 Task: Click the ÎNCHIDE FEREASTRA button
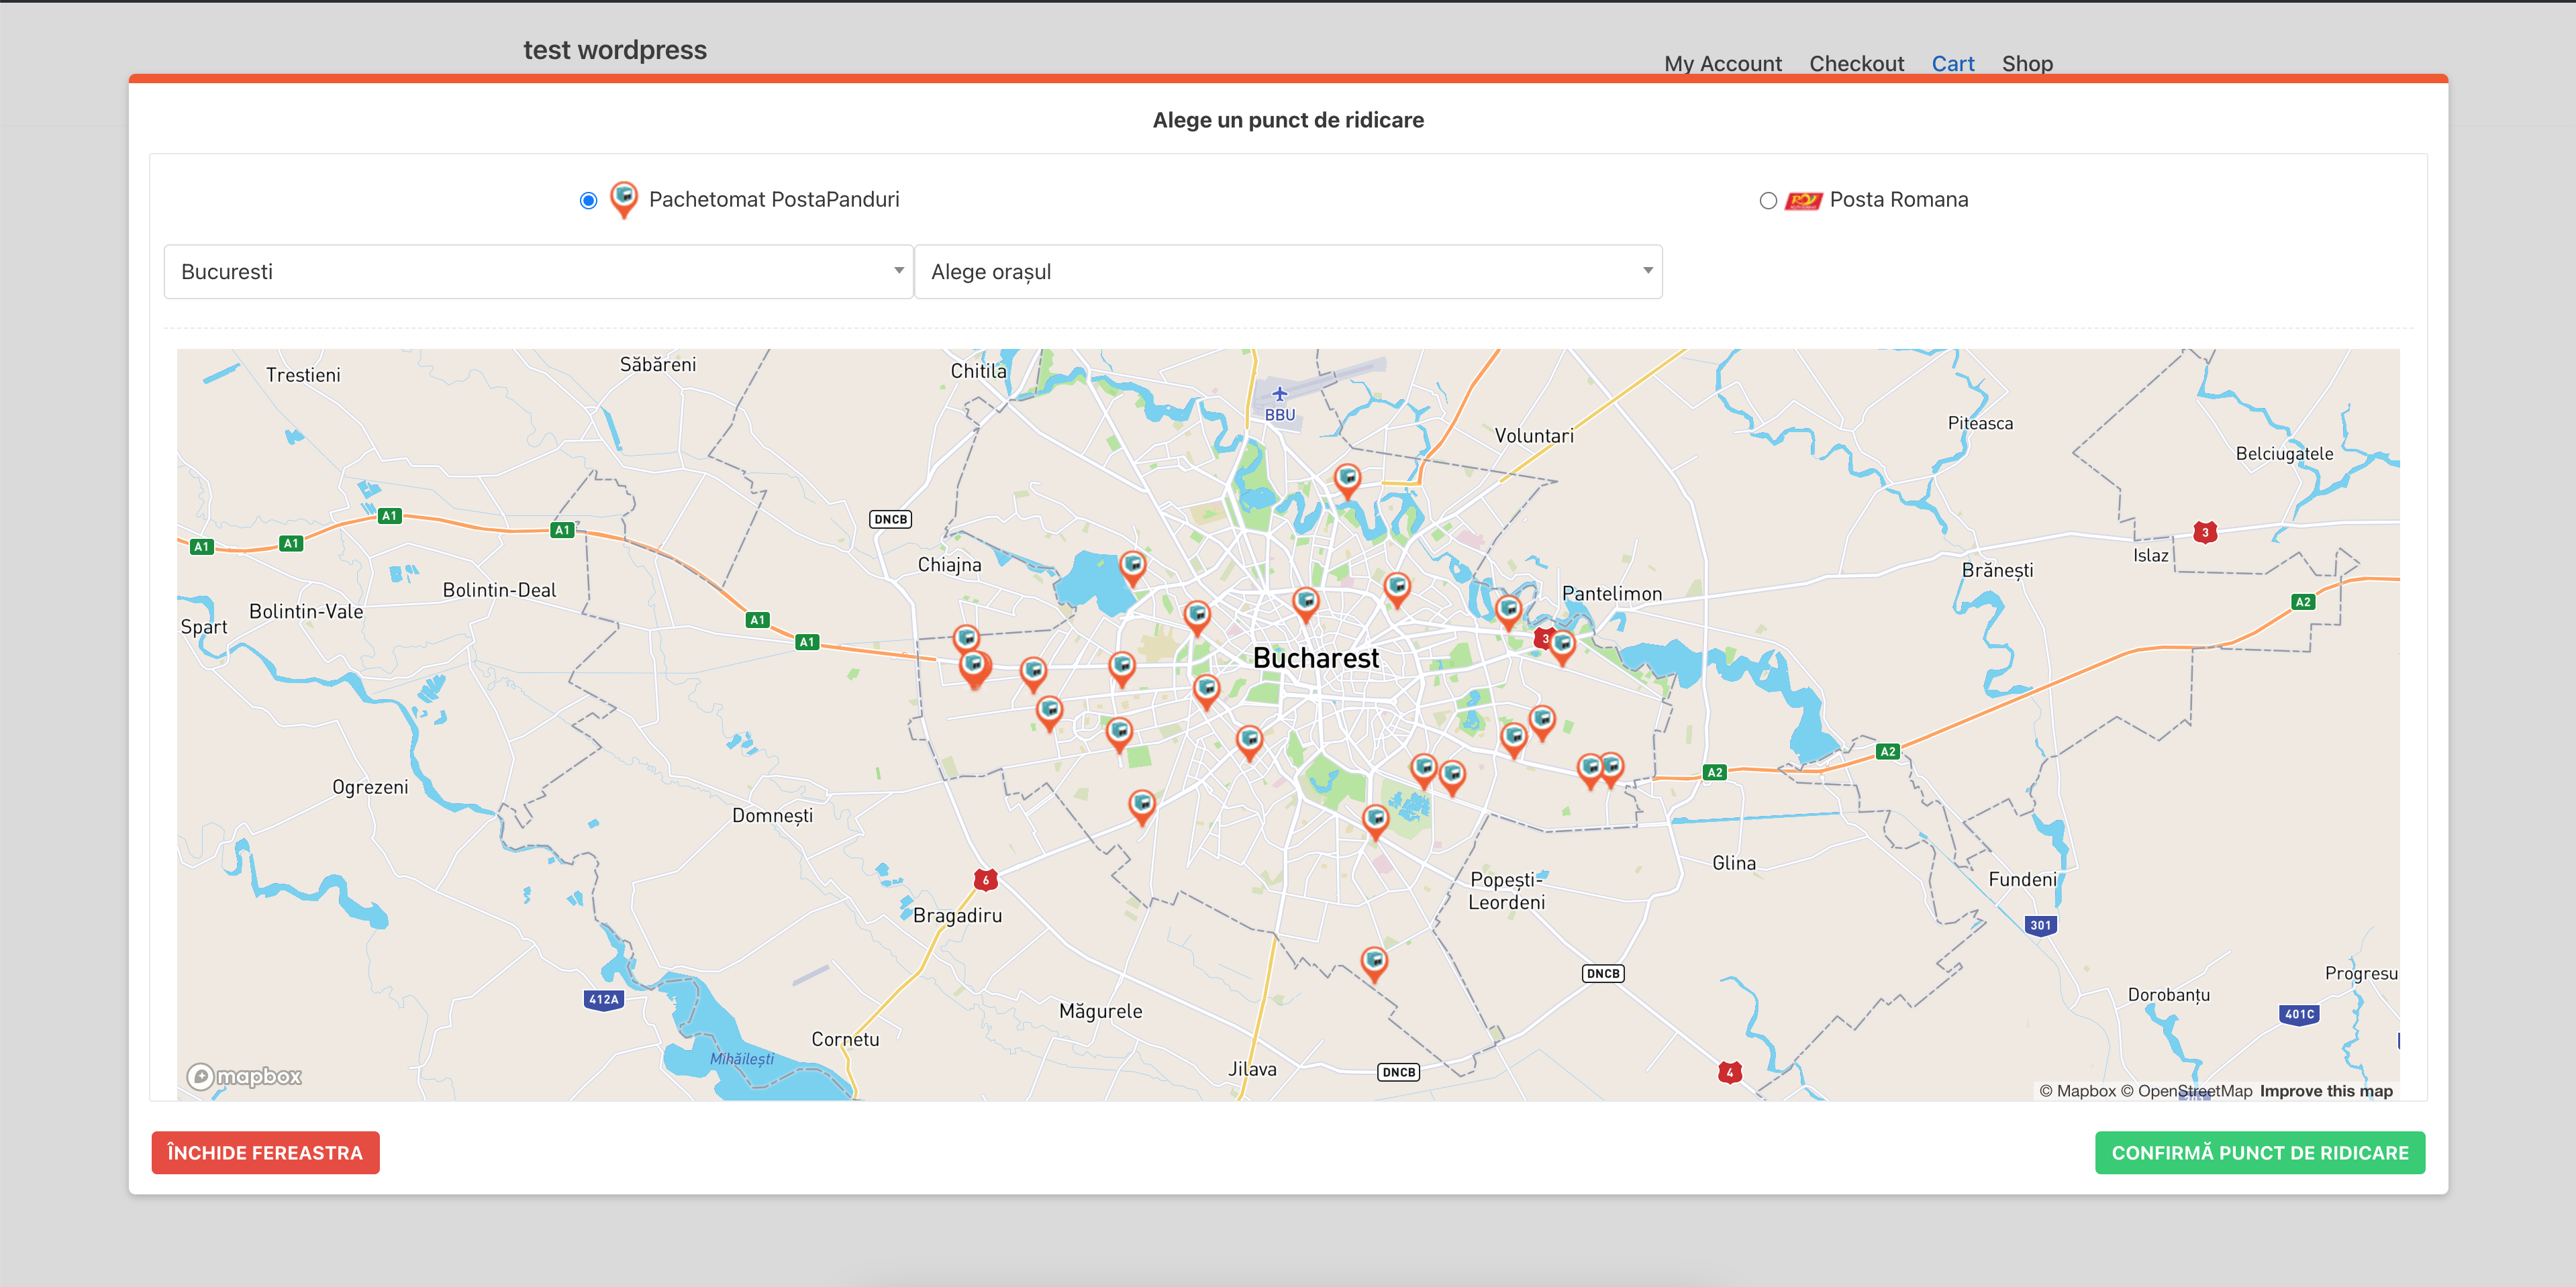pos(265,1153)
